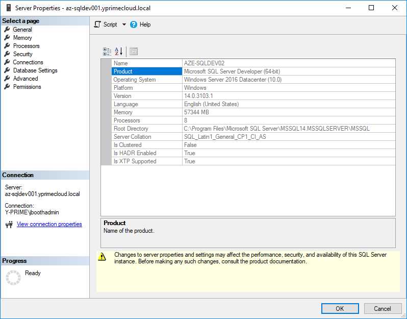Select the Server Collation property row
The height and width of the screenshot is (319, 407).
[253, 137]
